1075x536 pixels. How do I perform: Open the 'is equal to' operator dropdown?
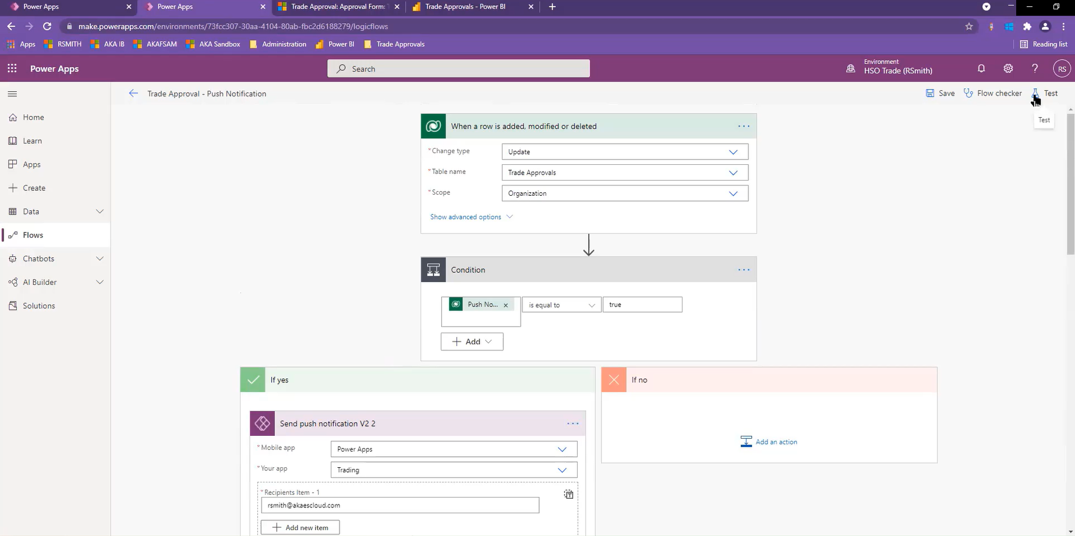pos(561,305)
